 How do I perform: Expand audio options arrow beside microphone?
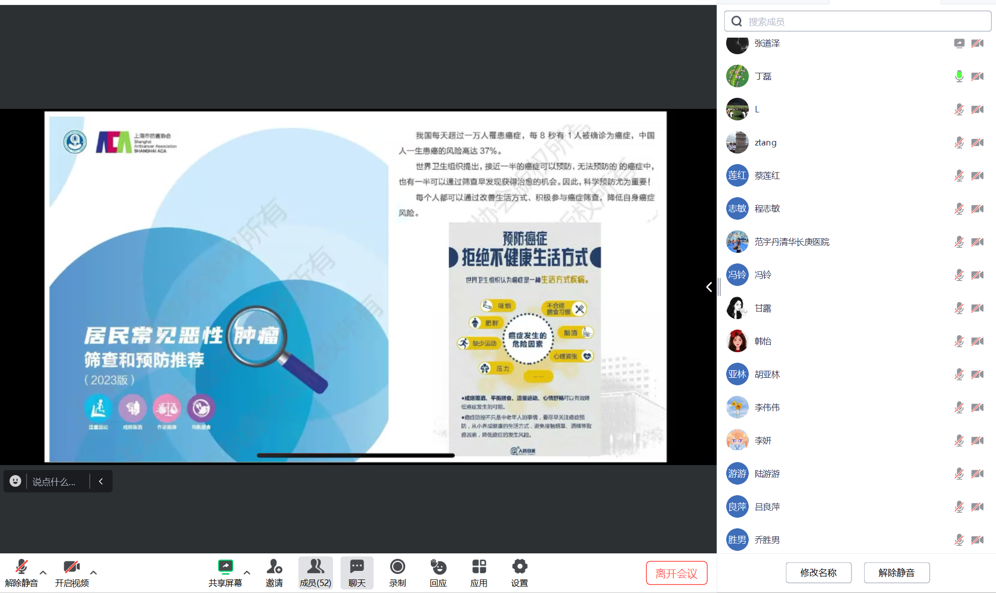(x=43, y=572)
